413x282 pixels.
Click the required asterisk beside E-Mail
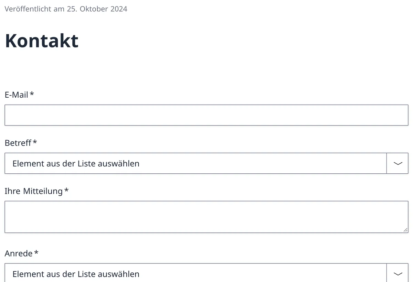(x=32, y=94)
